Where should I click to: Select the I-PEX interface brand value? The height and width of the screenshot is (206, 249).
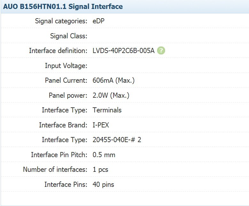pyautogui.click(x=101, y=125)
